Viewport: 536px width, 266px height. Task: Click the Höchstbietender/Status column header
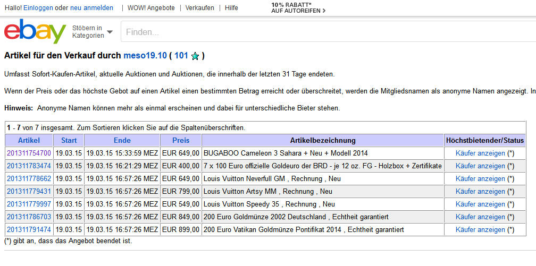[485, 140]
